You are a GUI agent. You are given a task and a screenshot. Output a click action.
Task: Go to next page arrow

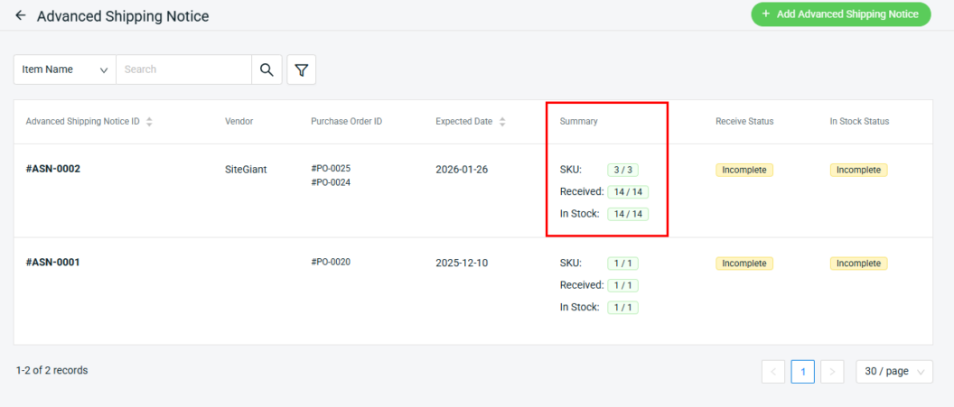tap(832, 371)
